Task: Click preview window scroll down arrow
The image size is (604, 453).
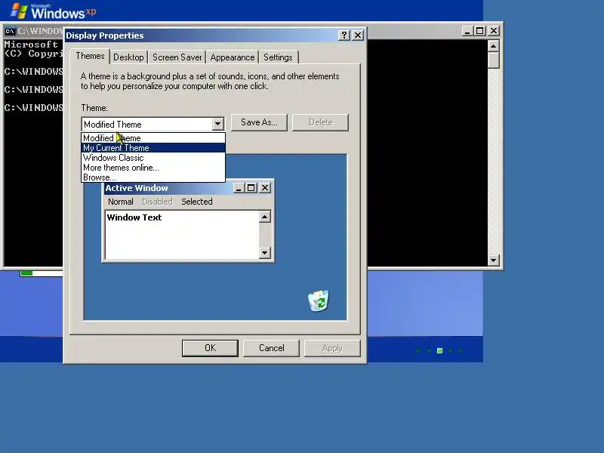Action: [x=265, y=253]
